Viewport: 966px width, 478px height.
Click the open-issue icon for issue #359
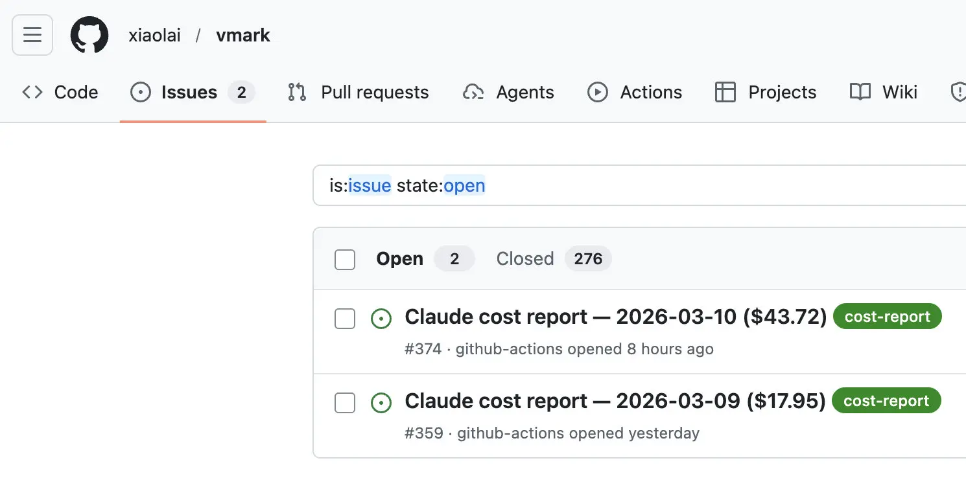[381, 403]
